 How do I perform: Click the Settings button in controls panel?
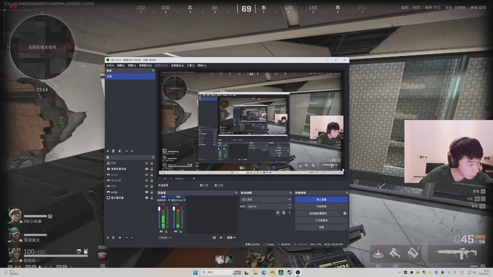321,227
